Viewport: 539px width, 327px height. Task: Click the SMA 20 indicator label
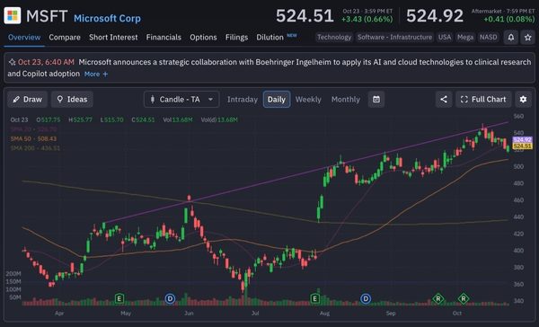tap(33, 129)
